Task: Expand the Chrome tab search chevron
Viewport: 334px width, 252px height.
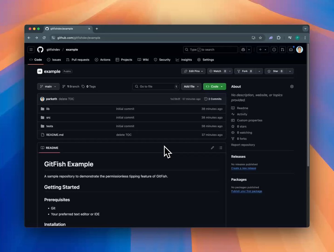Action: pyautogui.click(x=305, y=29)
